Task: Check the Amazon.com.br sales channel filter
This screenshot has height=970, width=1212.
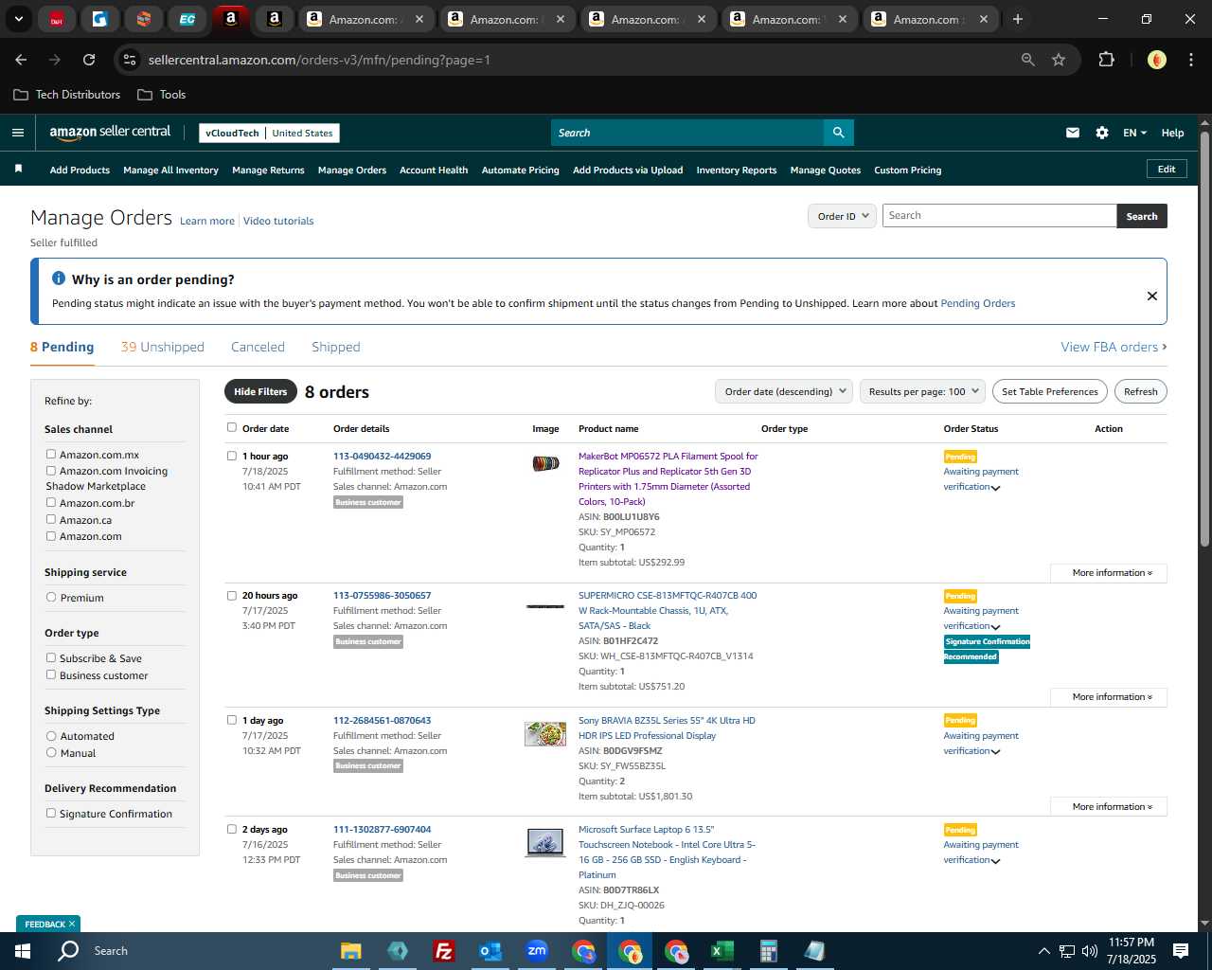Action: pos(51,502)
